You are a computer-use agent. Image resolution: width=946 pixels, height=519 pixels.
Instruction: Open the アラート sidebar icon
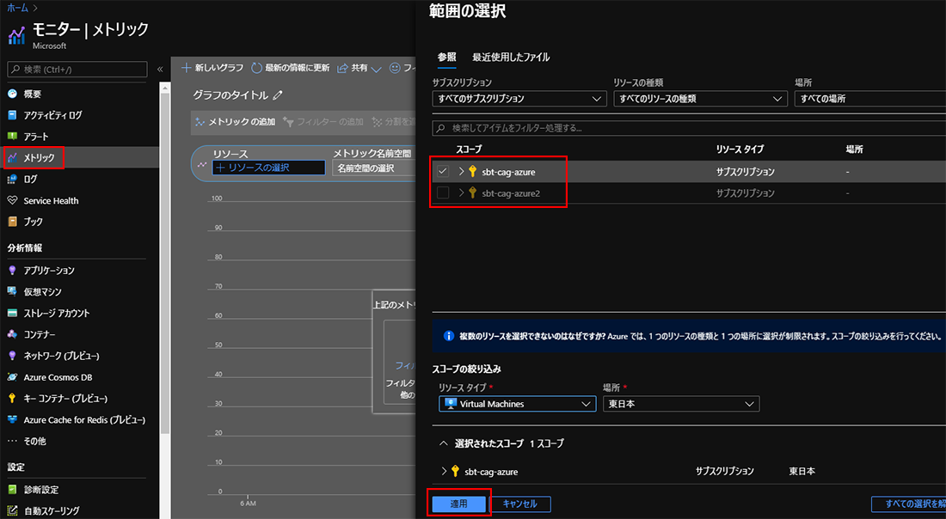coord(12,137)
